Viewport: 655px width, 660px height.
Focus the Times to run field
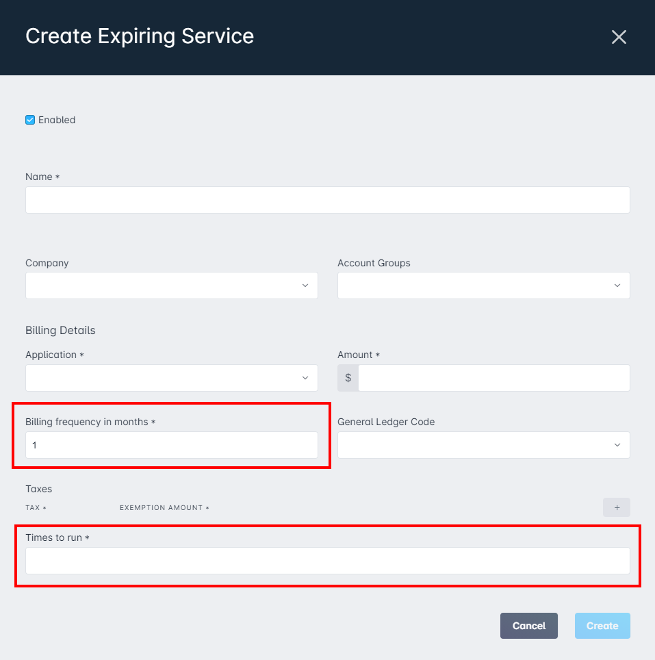point(327,561)
